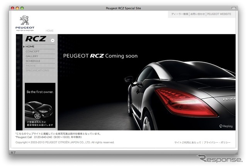247x167 pixels.
Task: Open the SCHEDULE menu item
Action: (33, 61)
